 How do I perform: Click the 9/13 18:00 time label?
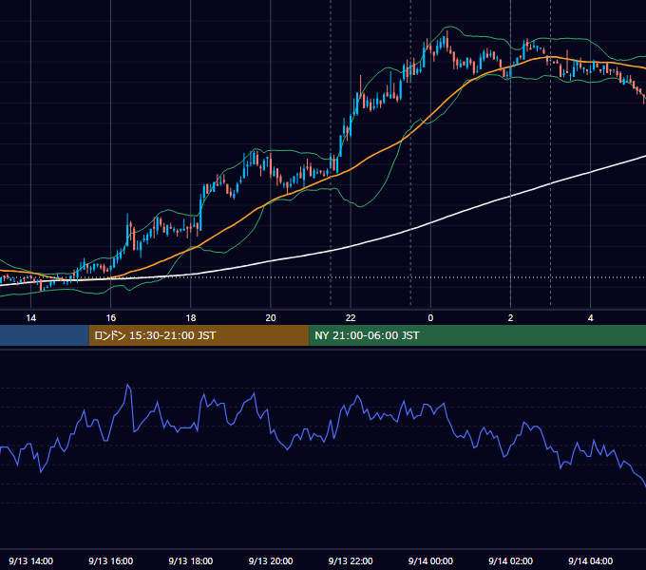pyautogui.click(x=191, y=560)
